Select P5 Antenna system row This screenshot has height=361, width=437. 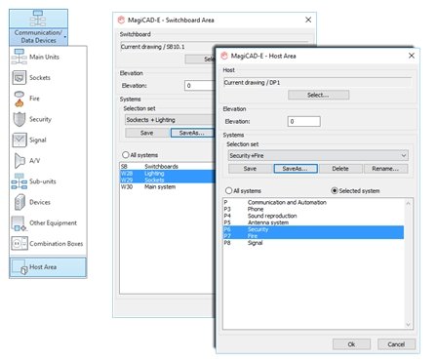(x=314, y=222)
